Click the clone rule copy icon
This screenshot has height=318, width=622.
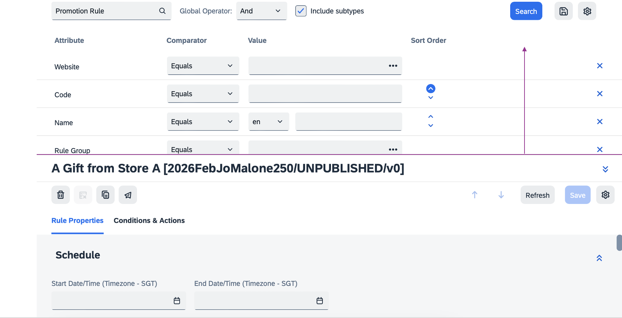106,195
